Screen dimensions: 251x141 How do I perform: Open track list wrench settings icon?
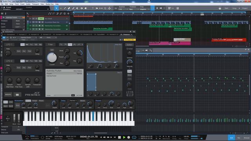pos(27,14)
